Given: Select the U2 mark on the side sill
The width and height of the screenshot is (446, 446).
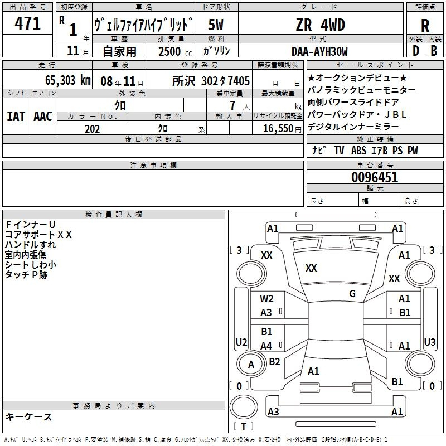Looking at the screenshot, I should pyautogui.click(x=241, y=342).
